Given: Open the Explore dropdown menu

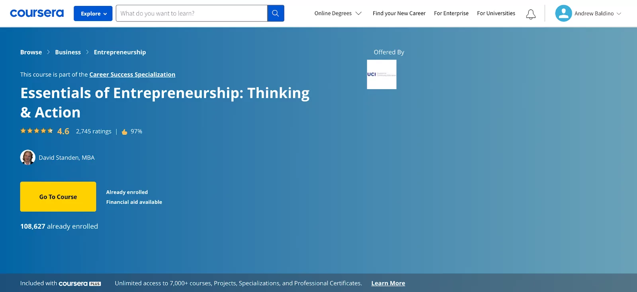Looking at the screenshot, I should coord(93,14).
